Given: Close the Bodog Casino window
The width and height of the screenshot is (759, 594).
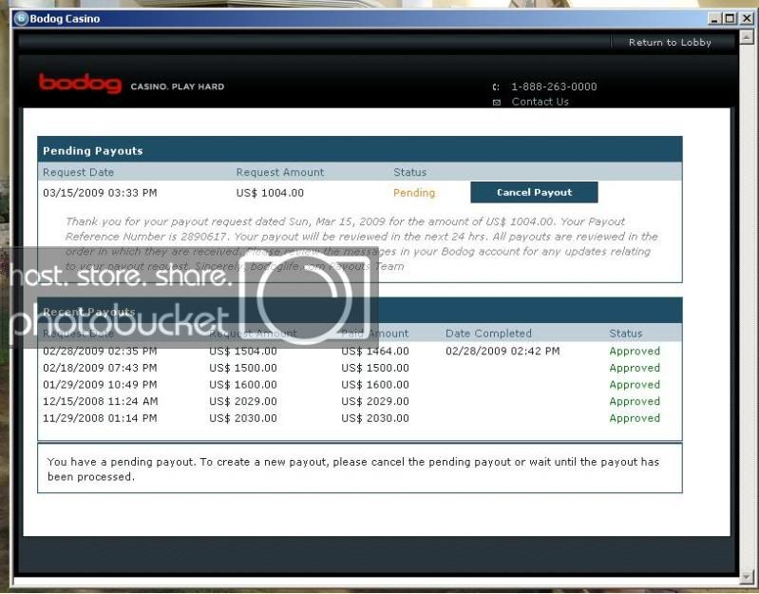Looking at the screenshot, I should (x=747, y=19).
